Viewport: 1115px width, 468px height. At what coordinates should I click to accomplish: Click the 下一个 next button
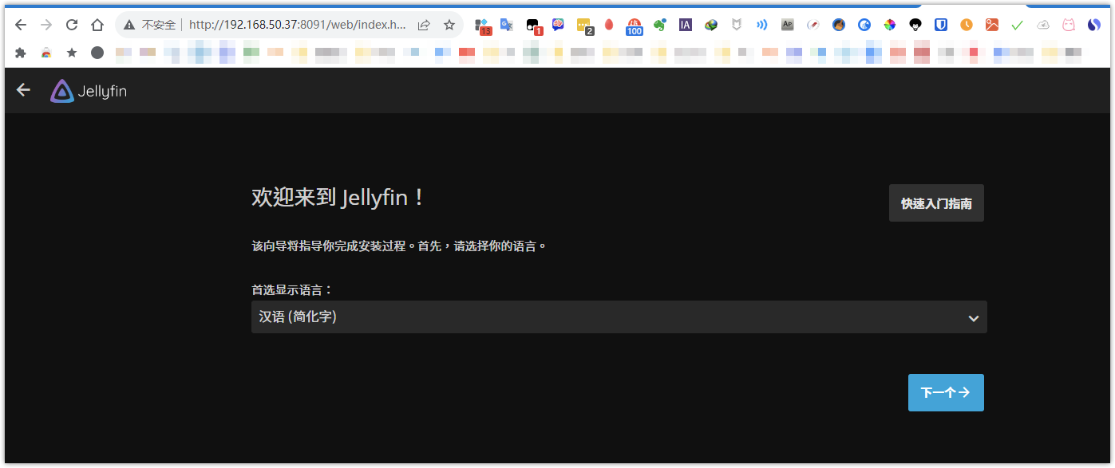tap(946, 392)
